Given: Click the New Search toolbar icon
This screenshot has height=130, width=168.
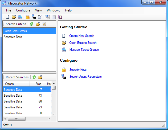Looking at the screenshot, I should [8, 17].
